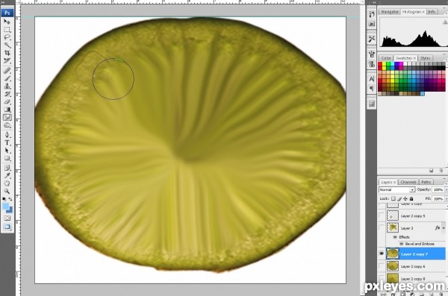Toggle lock image pixels
This screenshot has height=296, width=448.
399,198
